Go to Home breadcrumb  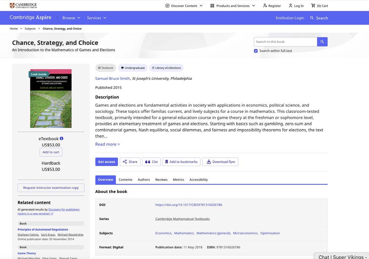[14, 29]
